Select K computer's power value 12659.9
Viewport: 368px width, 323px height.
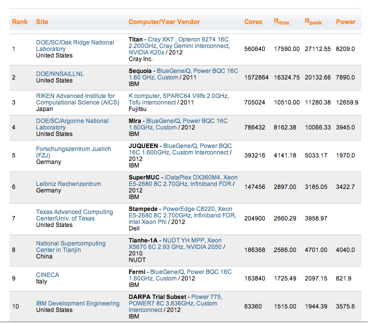pyautogui.click(x=347, y=102)
